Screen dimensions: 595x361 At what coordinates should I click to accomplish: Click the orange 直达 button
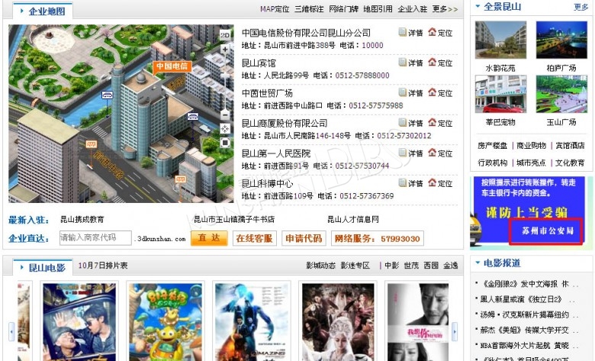[209, 238]
